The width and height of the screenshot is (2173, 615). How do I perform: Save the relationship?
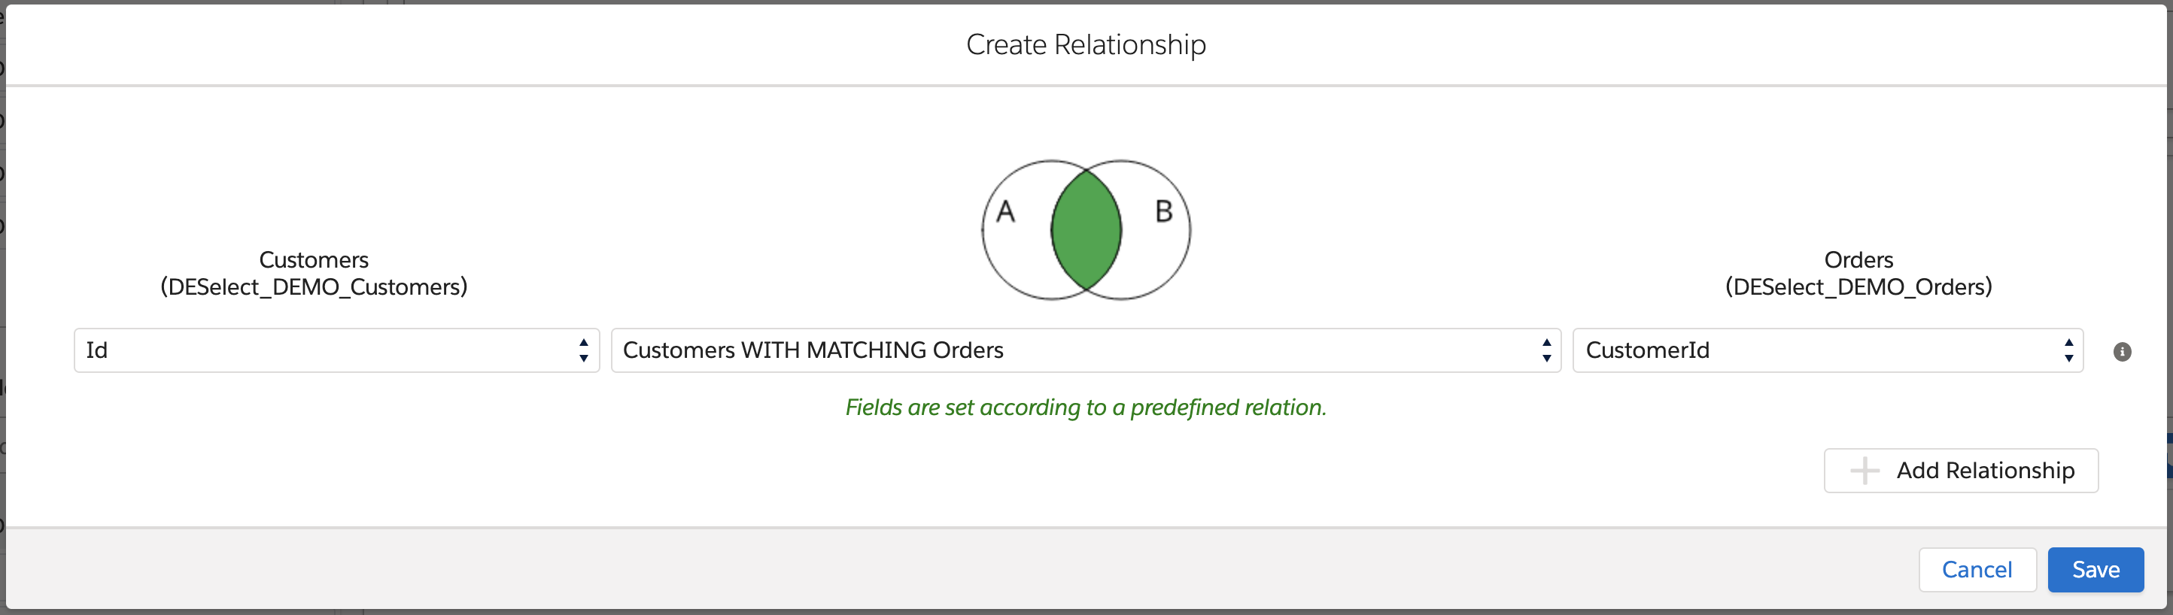2095,569
